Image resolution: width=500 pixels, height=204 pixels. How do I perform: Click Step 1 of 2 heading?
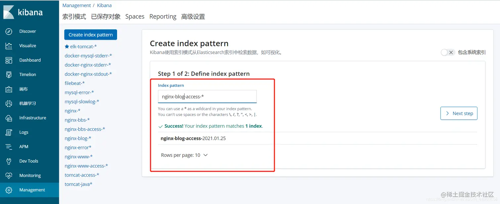point(204,74)
